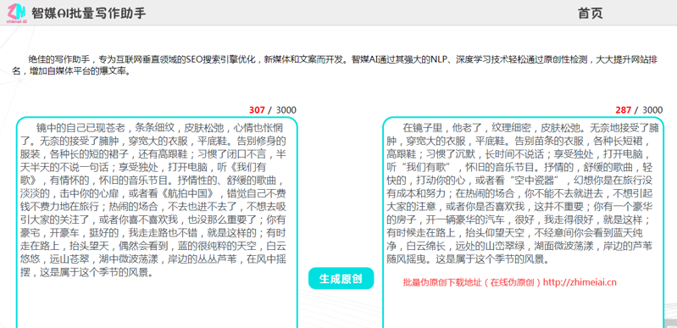Click the 3000 limit above left box
Image resolution: width=677 pixels, height=328 pixels.
click(286, 110)
